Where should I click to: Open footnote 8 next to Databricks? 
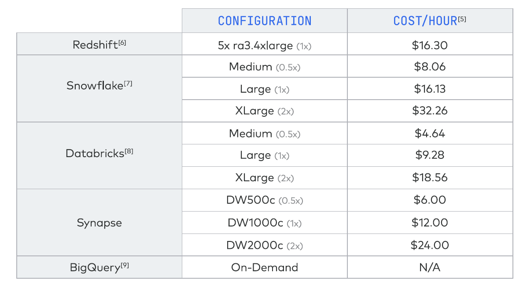[129, 151]
